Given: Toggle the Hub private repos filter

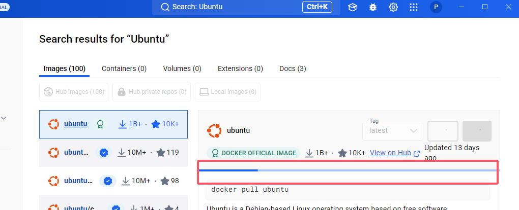Looking at the screenshot, I should (152, 92).
